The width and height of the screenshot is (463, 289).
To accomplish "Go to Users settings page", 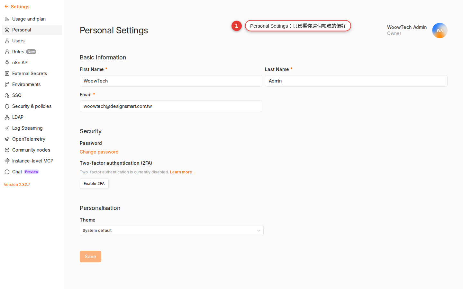I will (x=32, y=41).
